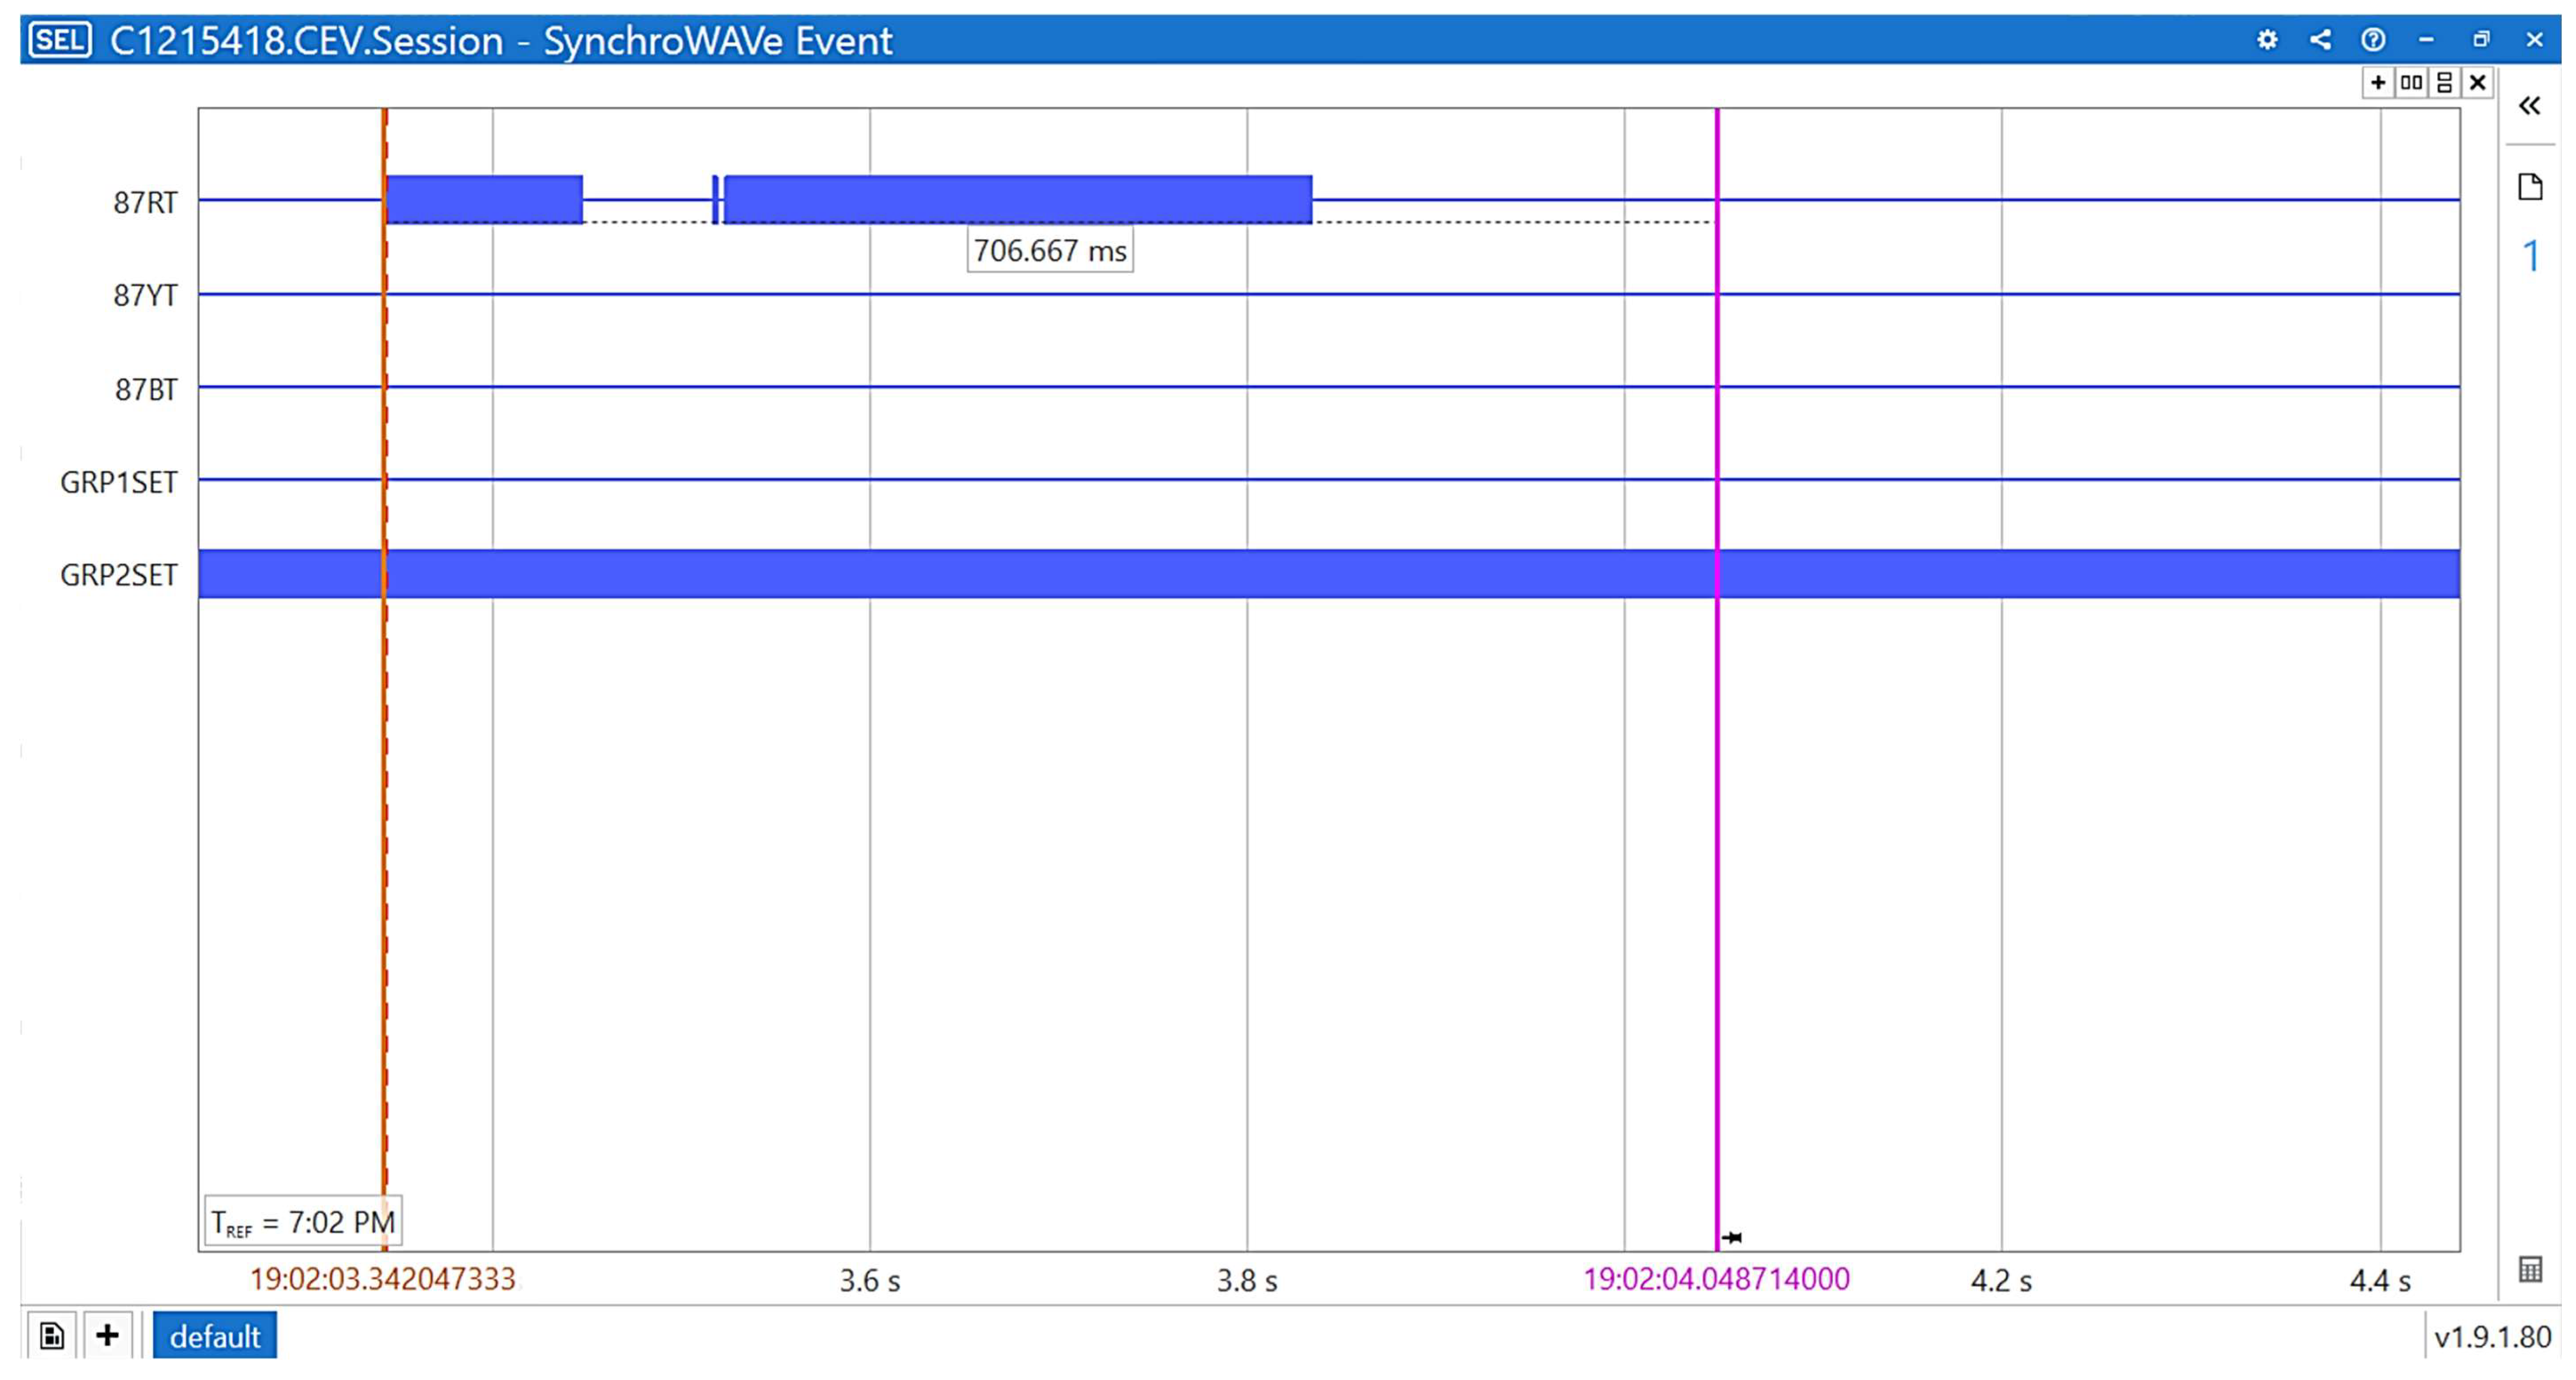This screenshot has width=2576, height=1380.
Task: Click the document icon in bottom-left tab bar
Action: click(x=52, y=1336)
